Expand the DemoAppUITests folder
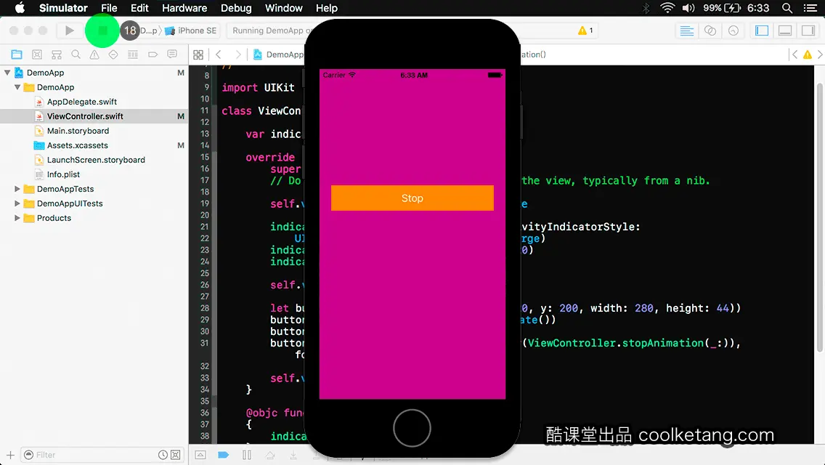 tap(17, 203)
